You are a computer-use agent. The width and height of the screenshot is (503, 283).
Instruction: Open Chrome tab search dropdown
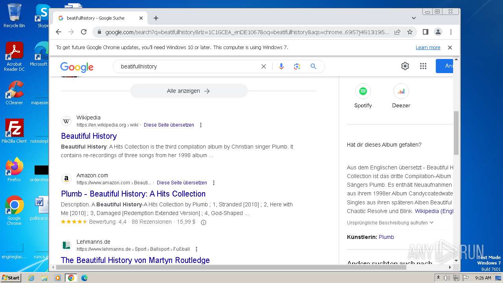pyautogui.click(x=414, y=18)
